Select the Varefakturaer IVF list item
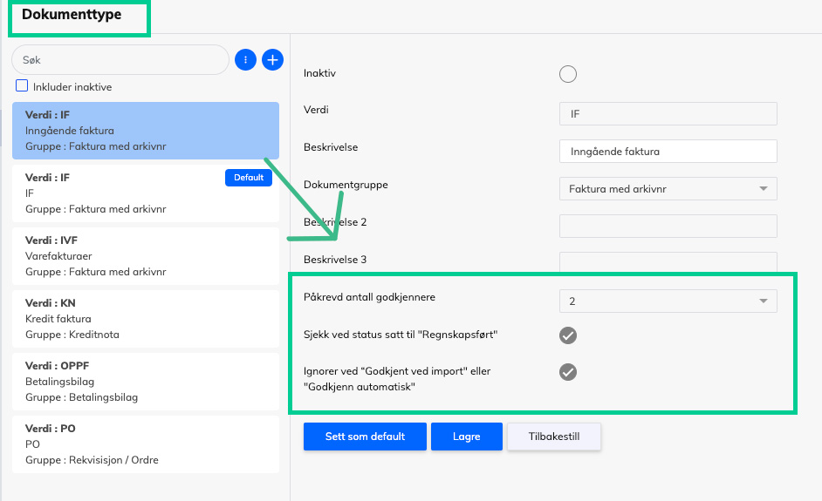Image resolution: width=822 pixels, height=501 pixels. (x=146, y=256)
